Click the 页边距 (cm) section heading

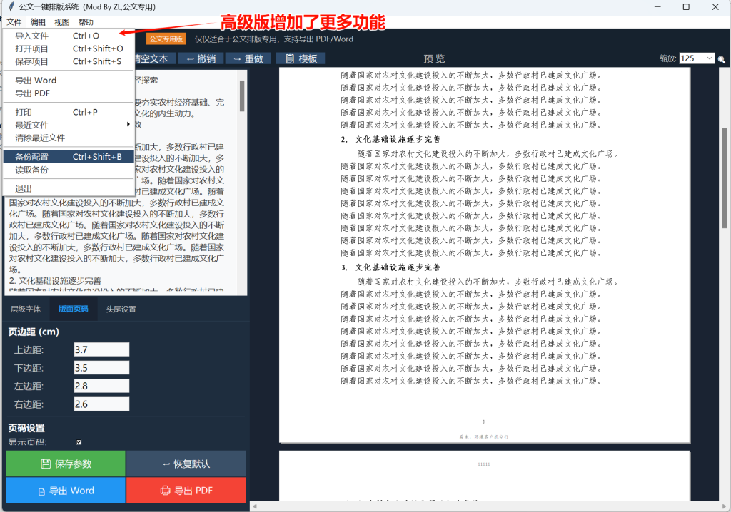pos(34,332)
